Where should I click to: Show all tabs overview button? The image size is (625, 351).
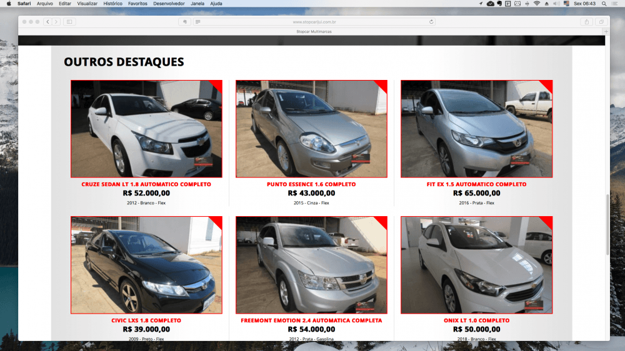coord(601,22)
